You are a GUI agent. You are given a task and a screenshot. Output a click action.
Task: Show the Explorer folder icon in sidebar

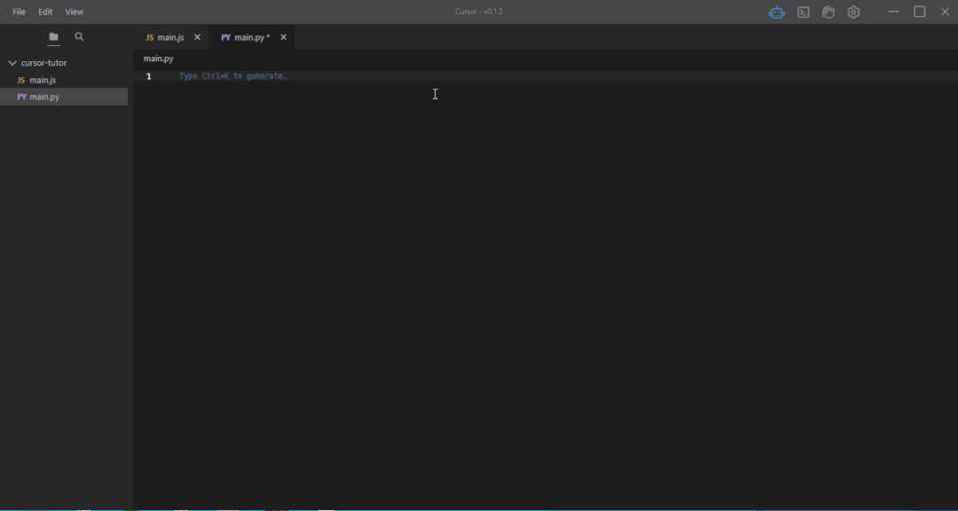pos(53,36)
